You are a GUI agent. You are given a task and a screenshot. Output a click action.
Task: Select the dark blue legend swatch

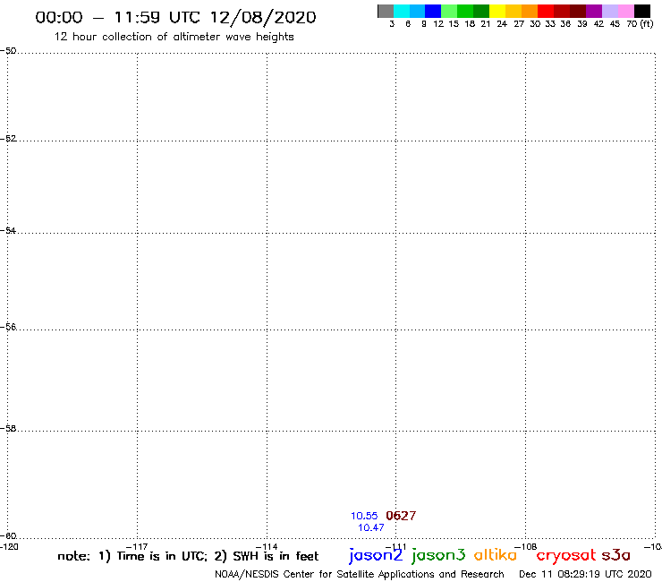[433, 11]
